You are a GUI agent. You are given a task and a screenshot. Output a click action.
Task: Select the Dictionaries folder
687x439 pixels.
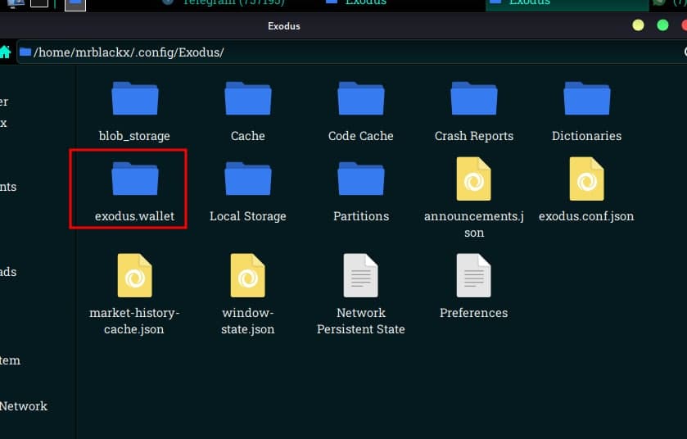point(586,99)
